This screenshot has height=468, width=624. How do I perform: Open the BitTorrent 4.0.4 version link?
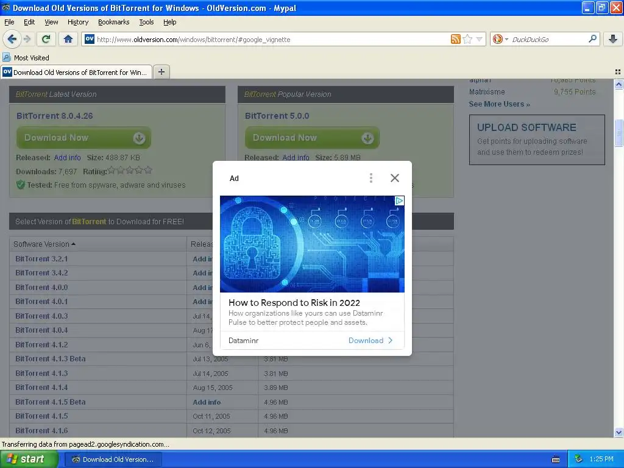[x=41, y=330]
